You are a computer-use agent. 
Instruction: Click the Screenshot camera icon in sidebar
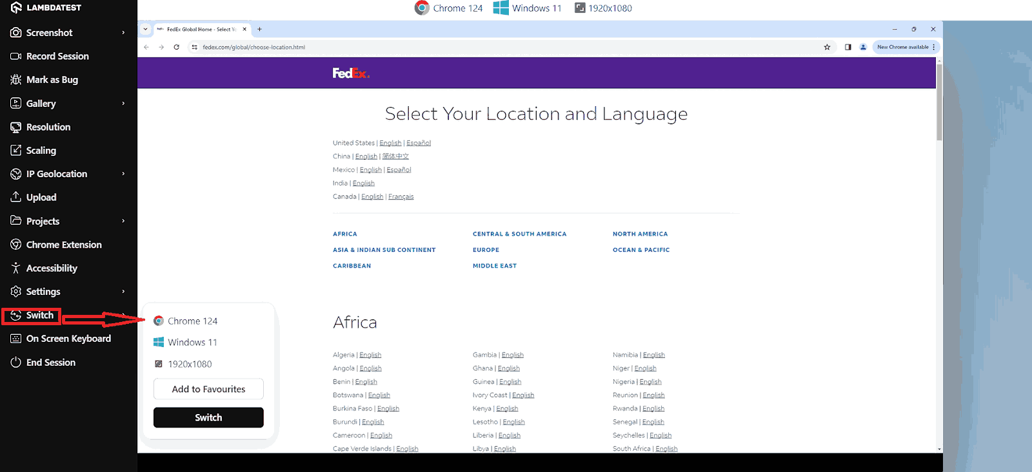pos(16,32)
